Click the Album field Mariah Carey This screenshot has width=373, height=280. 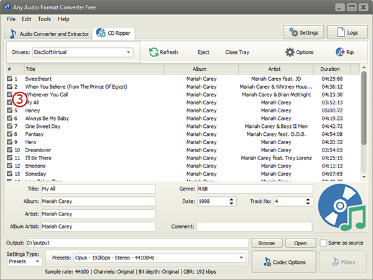point(98,201)
